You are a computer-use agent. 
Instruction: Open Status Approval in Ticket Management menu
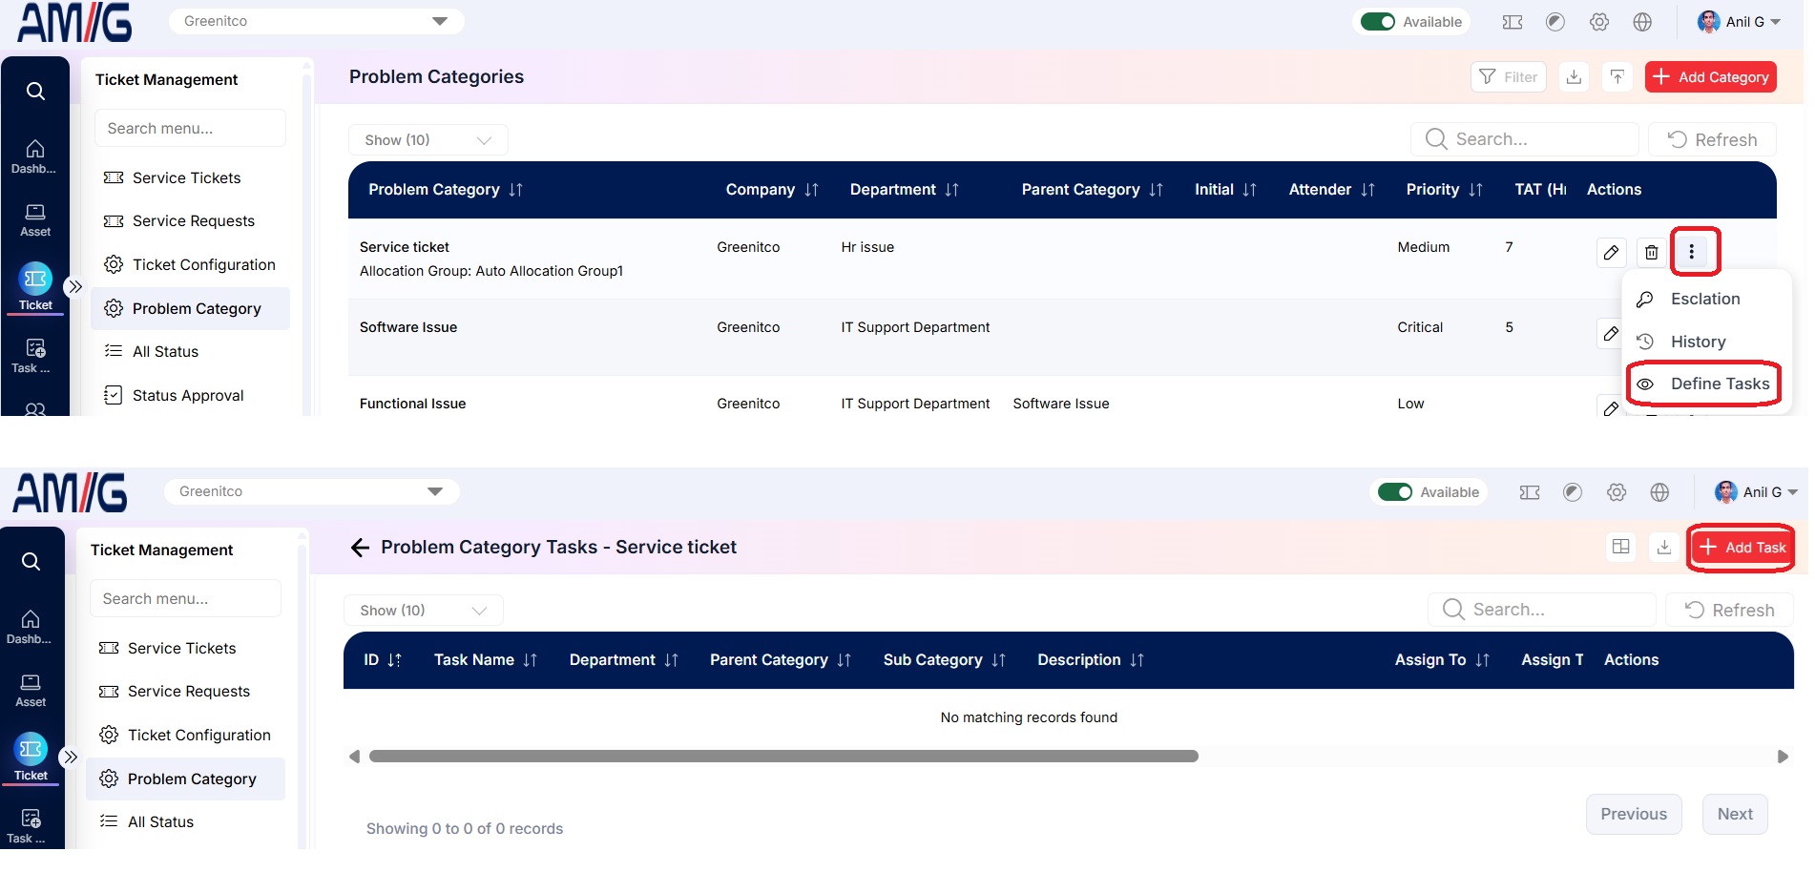(x=188, y=395)
